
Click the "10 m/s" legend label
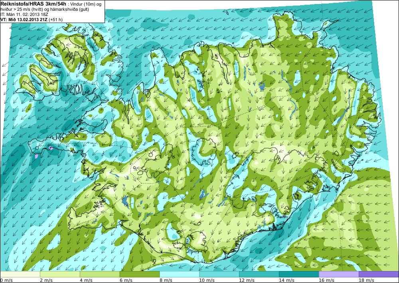tap(207, 280)
